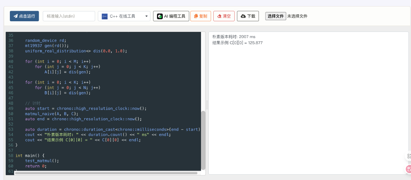The image size is (411, 180).
Task: Open the AI 编程工具 button
Action: click(171, 16)
